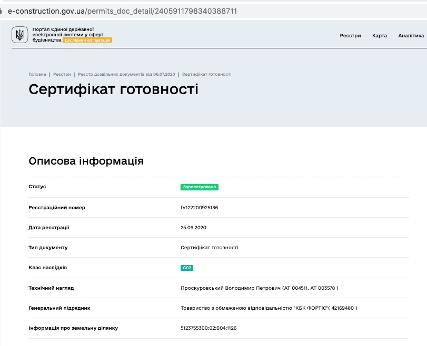Go to Головна breadcrumb link

[37, 74]
